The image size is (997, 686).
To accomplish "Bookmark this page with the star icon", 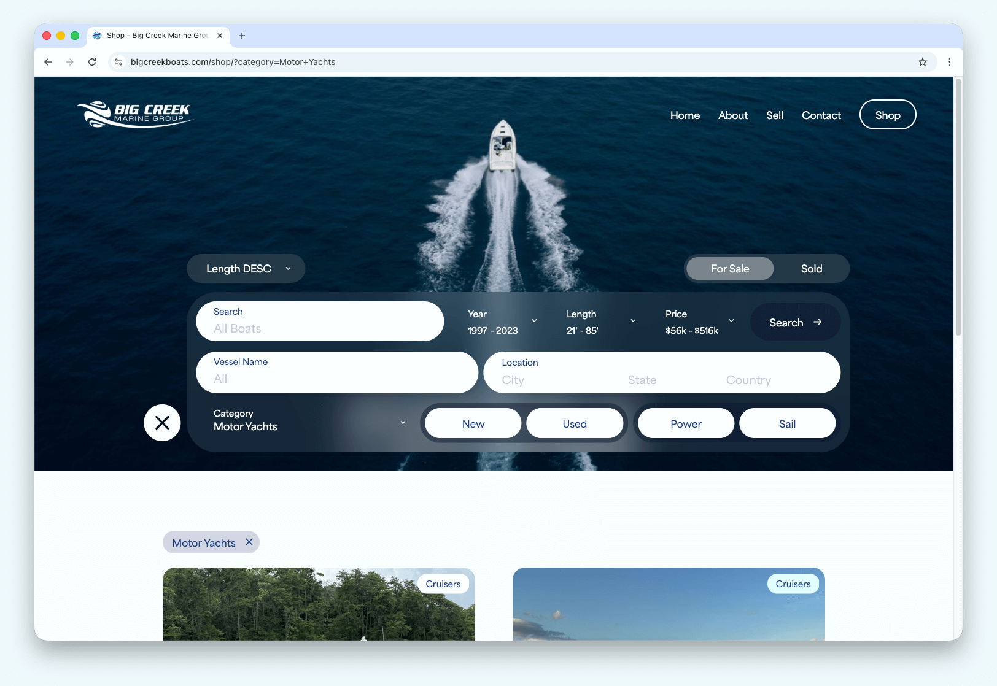I will [922, 62].
